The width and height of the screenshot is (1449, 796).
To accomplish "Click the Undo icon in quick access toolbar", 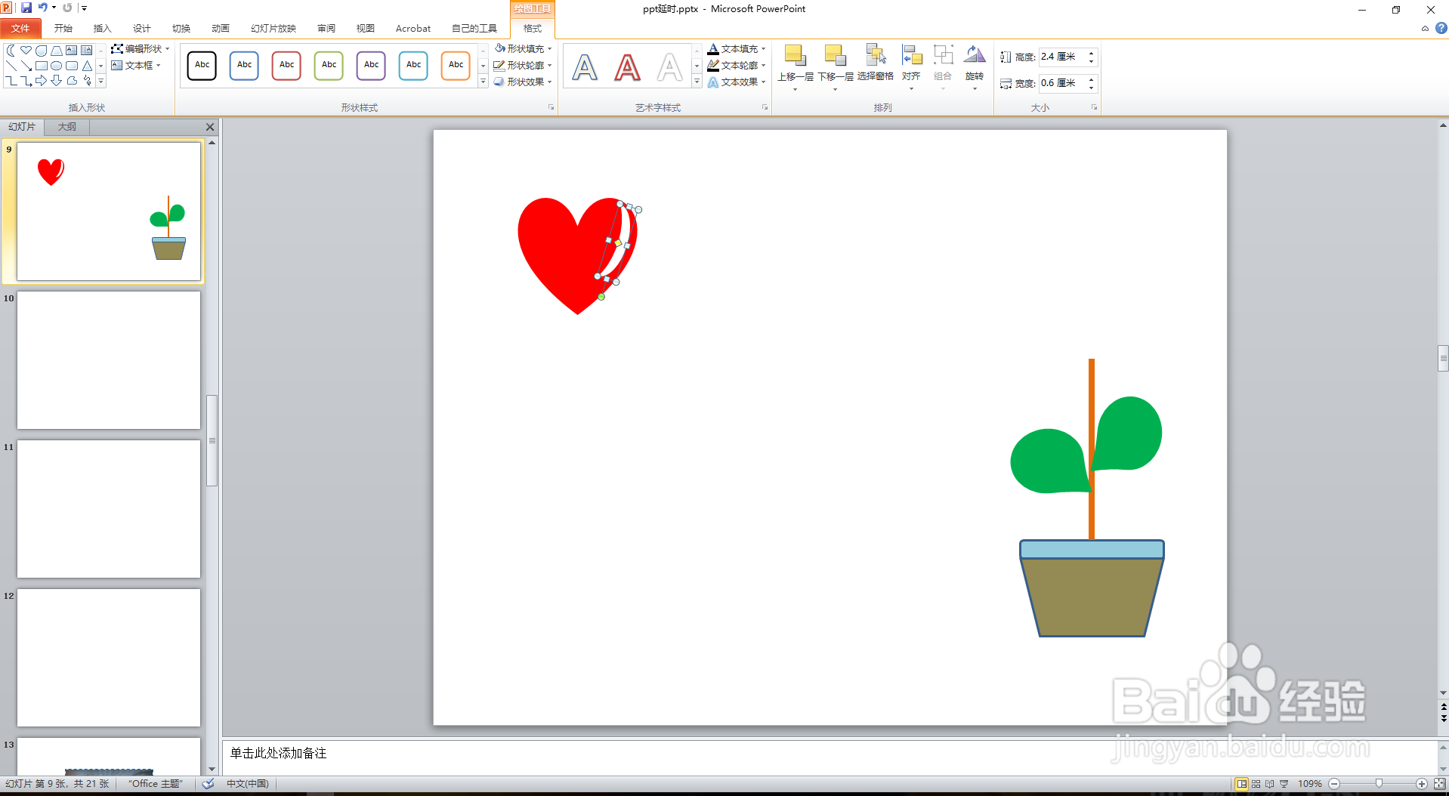I will click(x=43, y=8).
